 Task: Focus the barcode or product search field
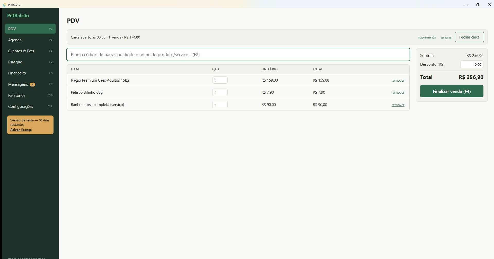(x=238, y=54)
